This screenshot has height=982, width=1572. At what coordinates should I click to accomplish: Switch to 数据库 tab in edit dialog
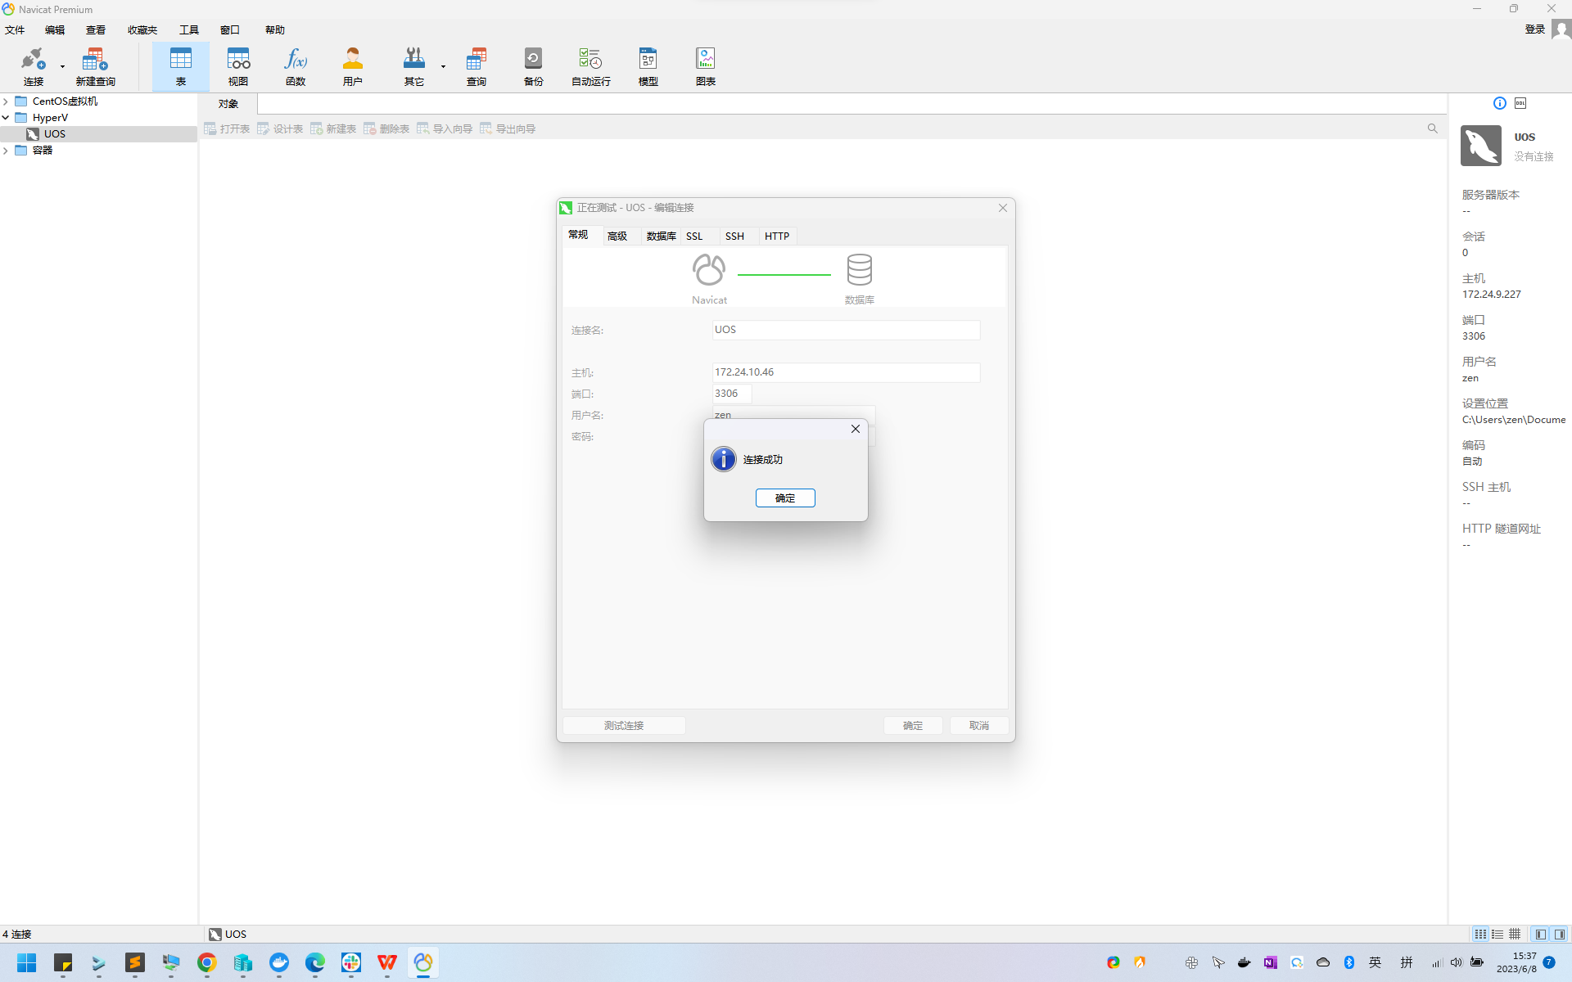click(661, 236)
